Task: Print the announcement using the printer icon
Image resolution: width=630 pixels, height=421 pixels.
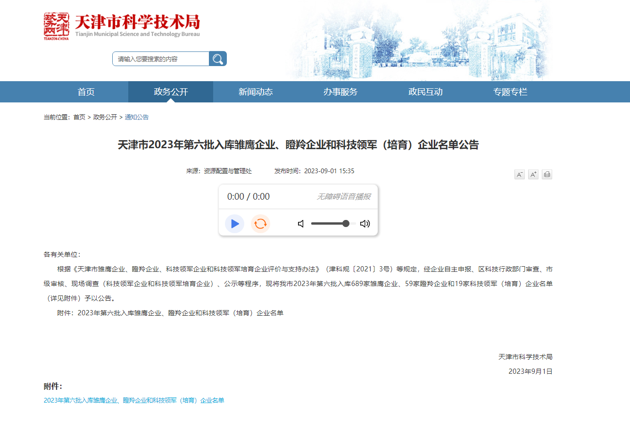Action: [547, 174]
